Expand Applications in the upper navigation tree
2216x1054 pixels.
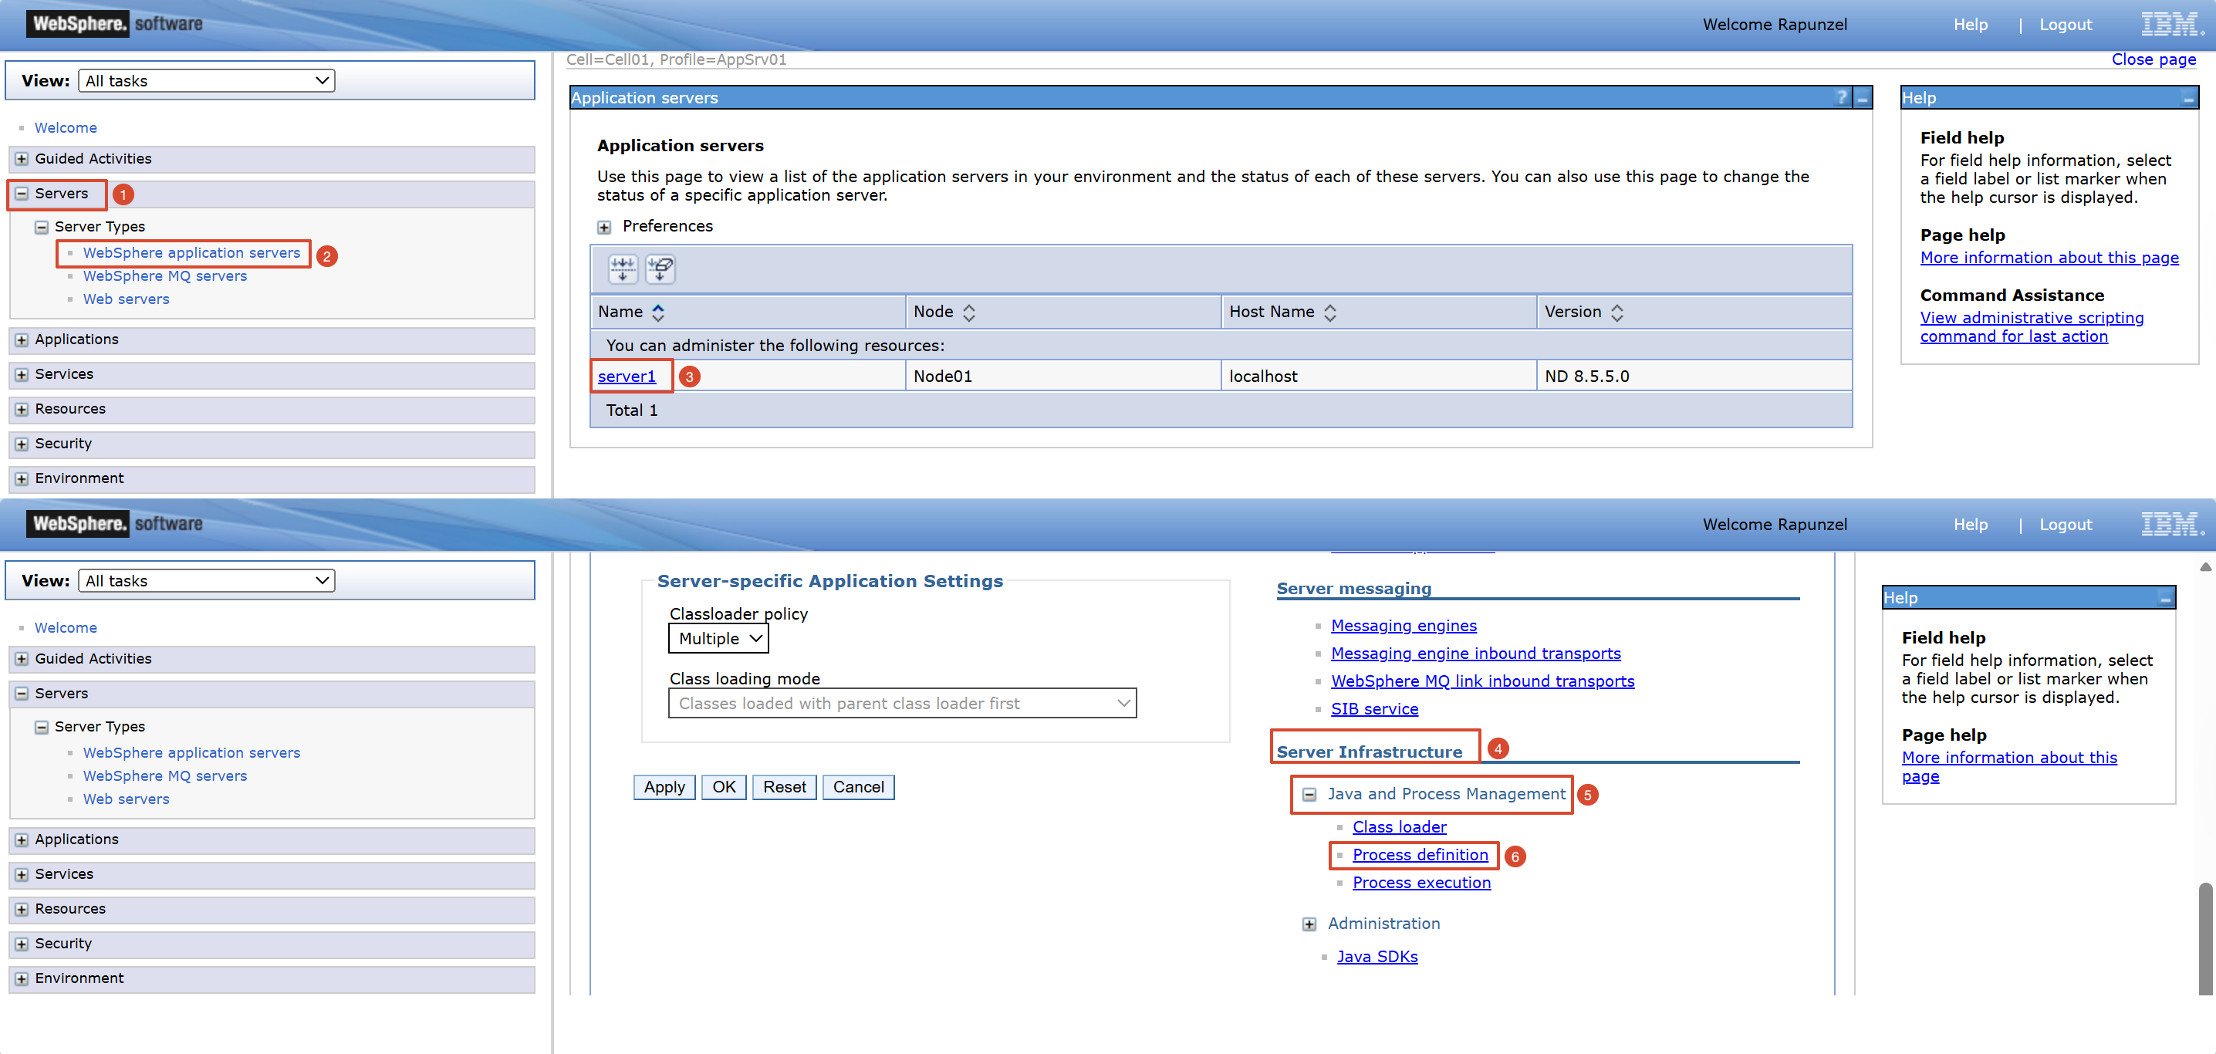[22, 340]
